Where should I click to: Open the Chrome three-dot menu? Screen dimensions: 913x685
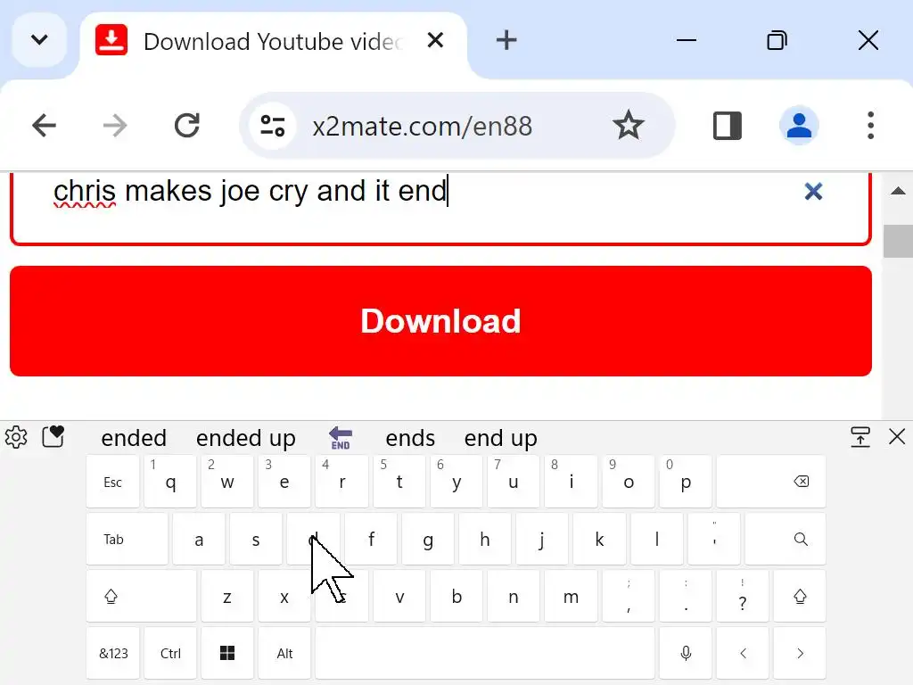click(870, 125)
